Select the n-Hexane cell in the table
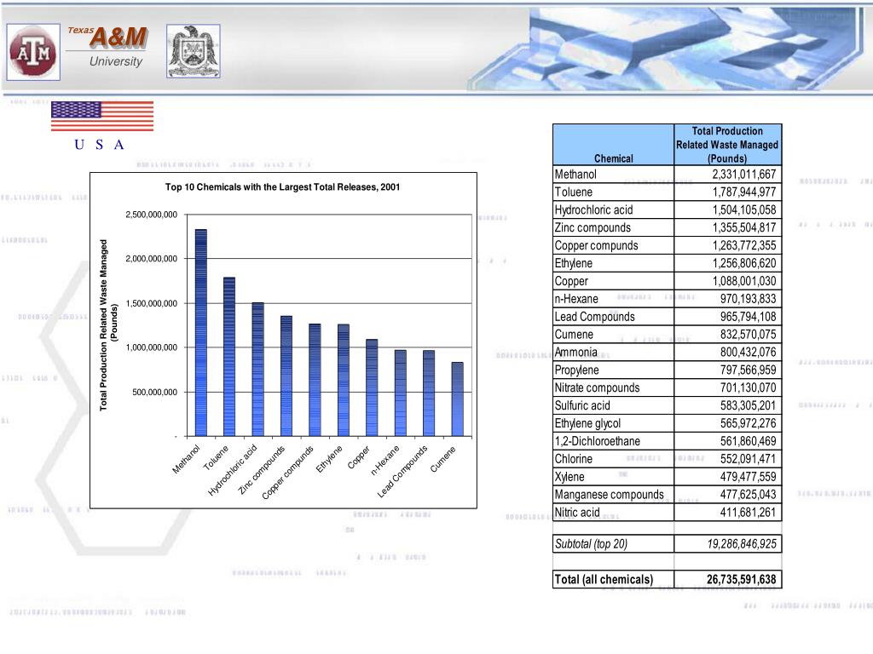 (614, 299)
